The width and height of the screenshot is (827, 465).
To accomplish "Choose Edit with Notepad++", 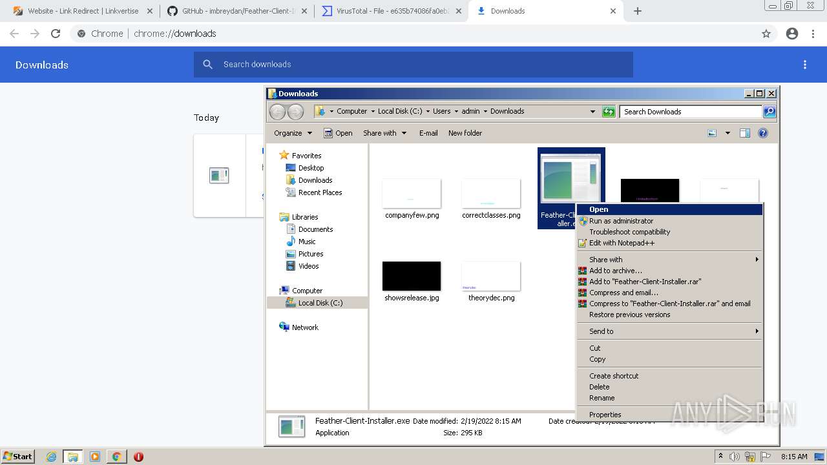I will coord(669,243).
